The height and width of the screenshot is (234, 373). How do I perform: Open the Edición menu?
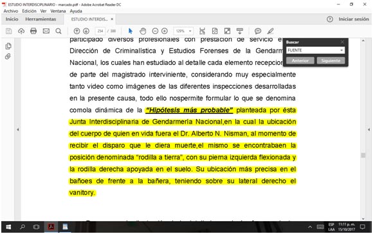pyautogui.click(x=29, y=11)
